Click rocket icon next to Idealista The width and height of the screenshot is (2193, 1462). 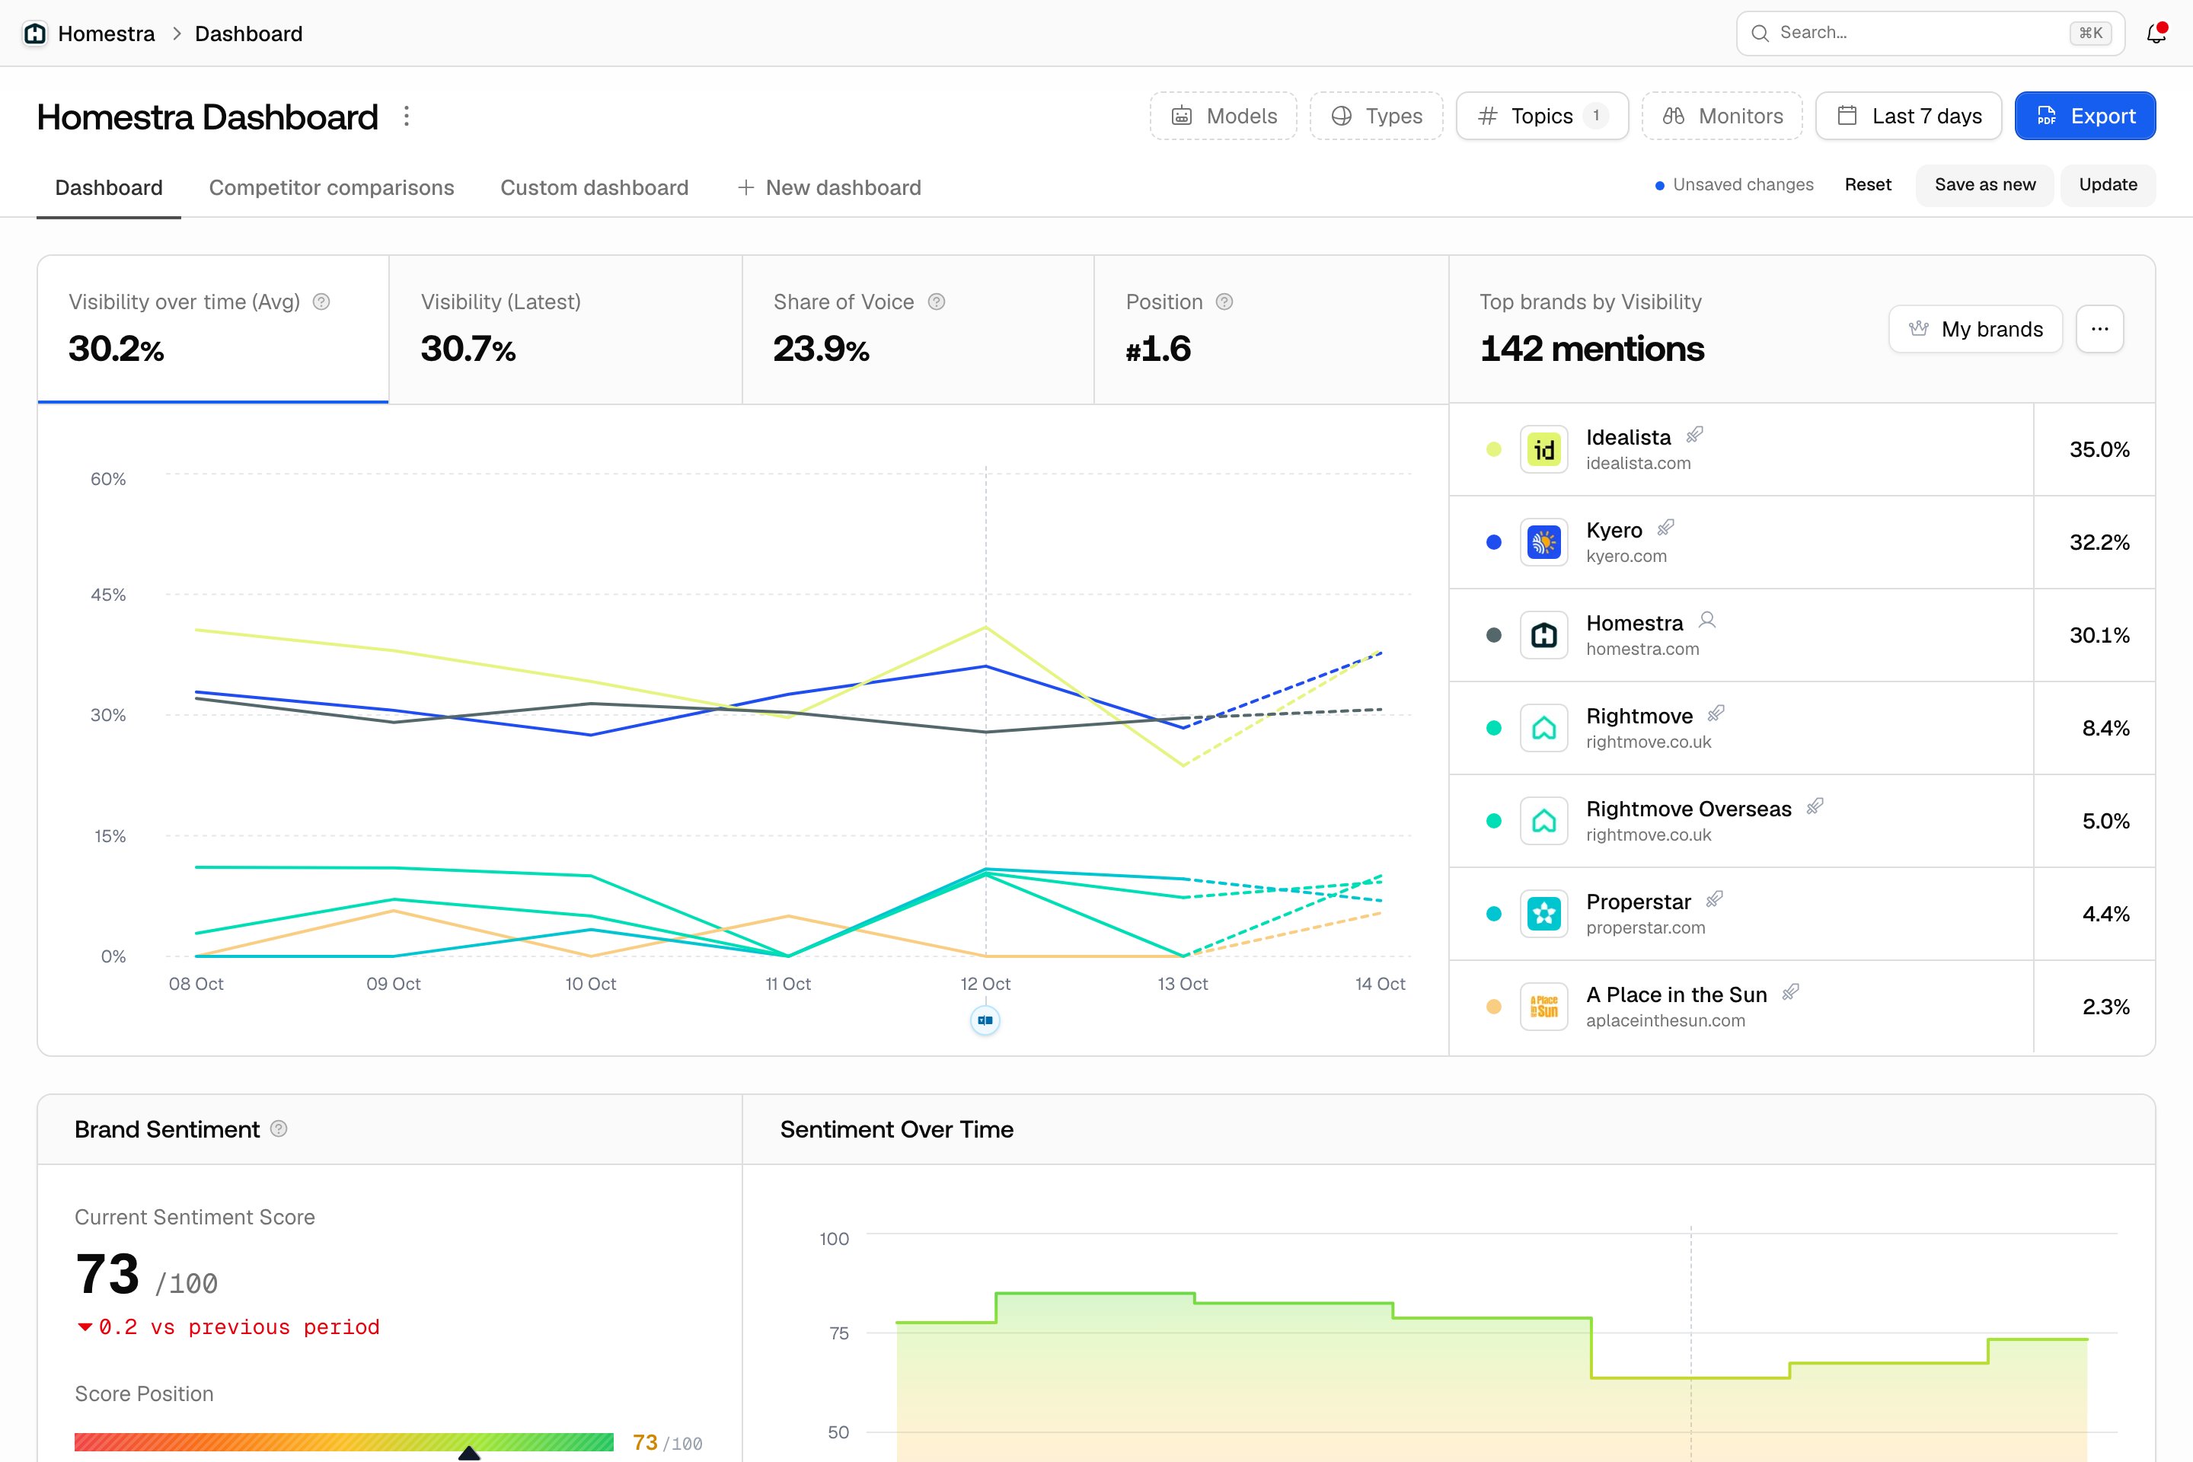tap(1695, 435)
